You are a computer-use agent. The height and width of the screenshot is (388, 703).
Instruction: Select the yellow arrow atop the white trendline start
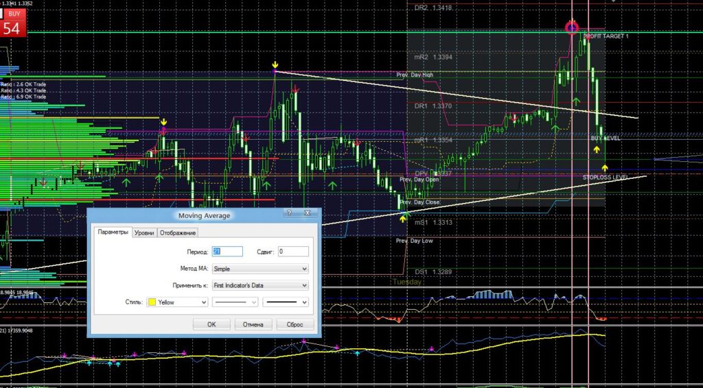[275, 66]
